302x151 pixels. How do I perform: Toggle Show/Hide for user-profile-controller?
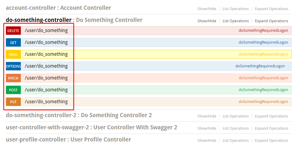207,140
